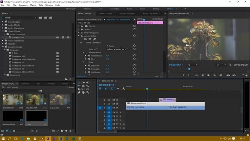This screenshot has height=141, width=250.
Task: Toggle Active checkbox in Basic Correction
Action: point(107,46)
